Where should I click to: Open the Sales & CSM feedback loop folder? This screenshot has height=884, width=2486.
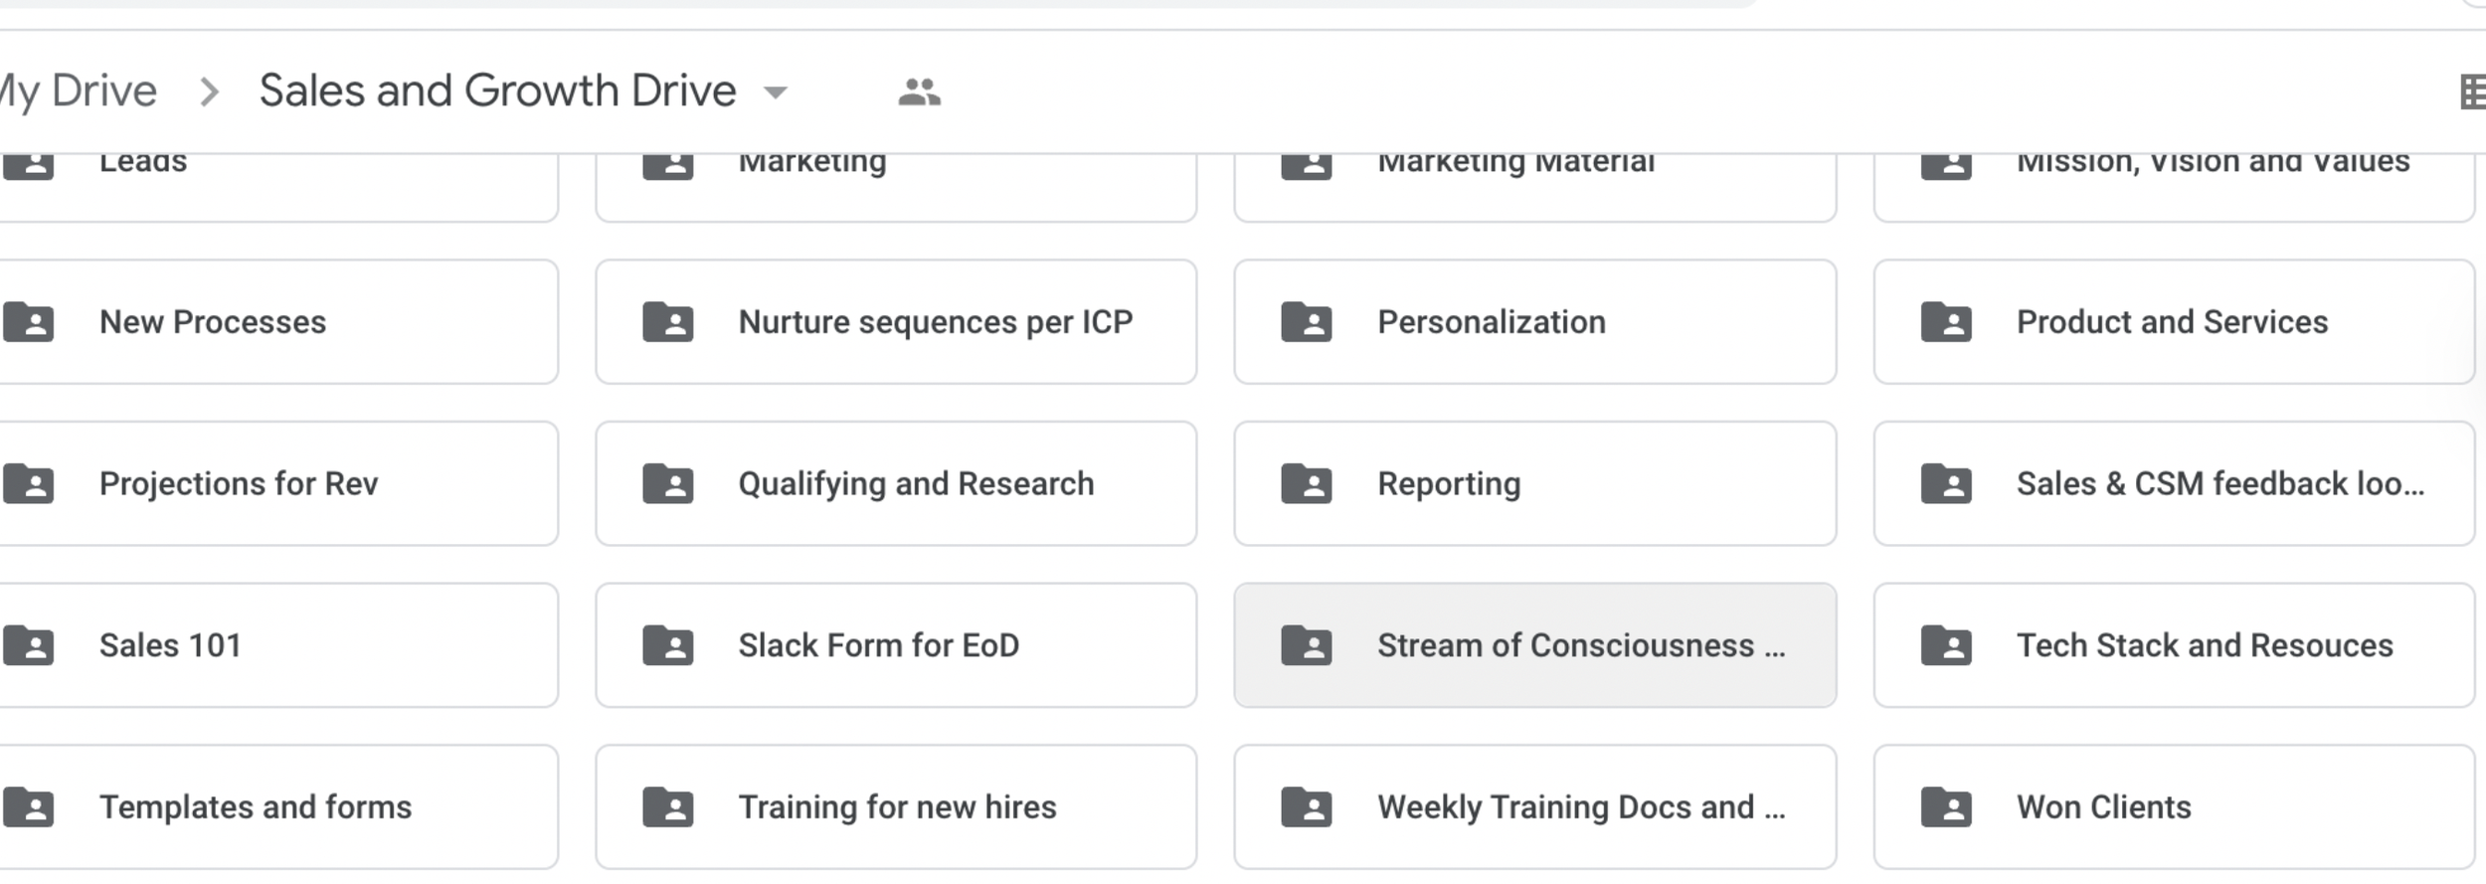pos(2174,483)
